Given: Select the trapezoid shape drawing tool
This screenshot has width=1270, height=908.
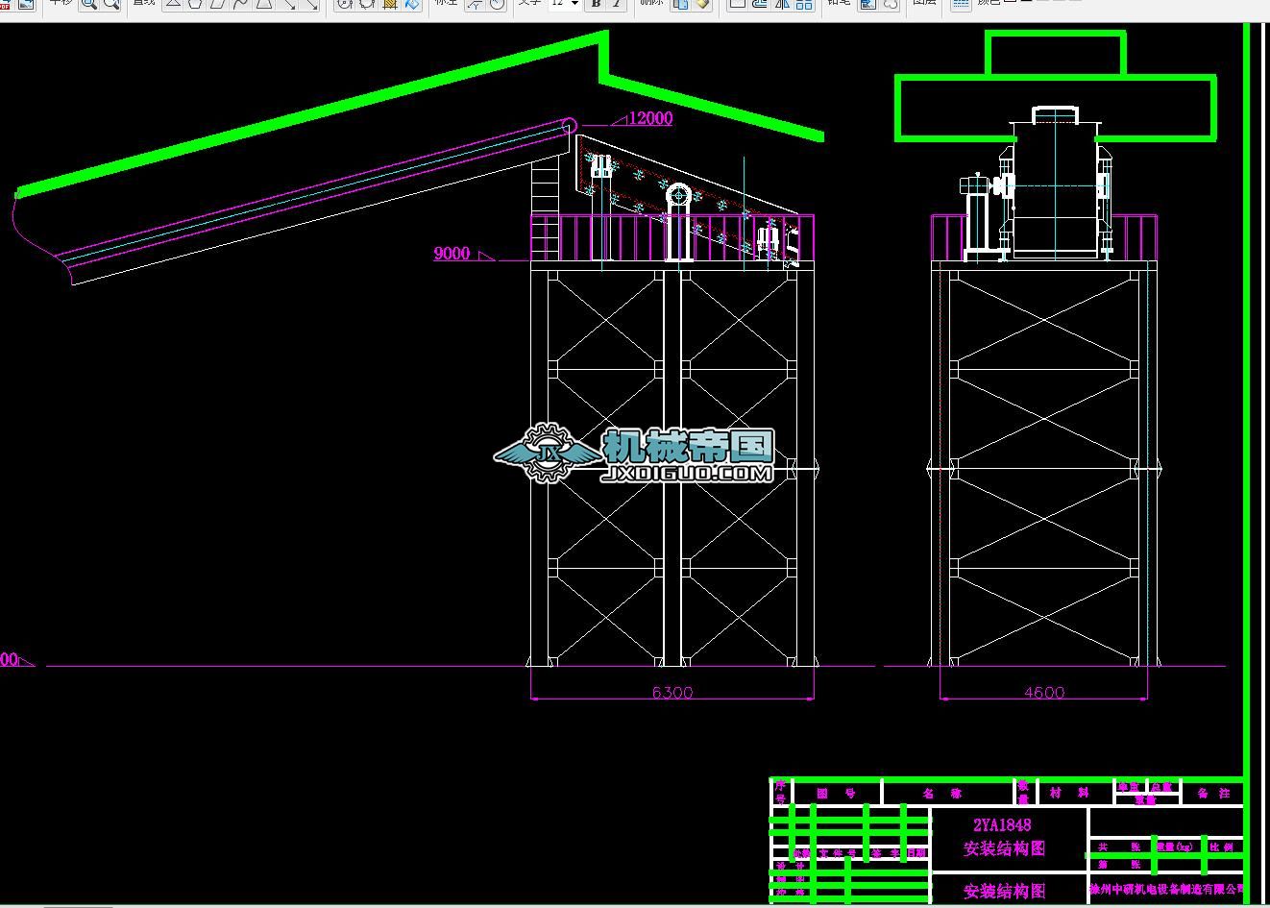Looking at the screenshot, I should (x=264, y=4).
